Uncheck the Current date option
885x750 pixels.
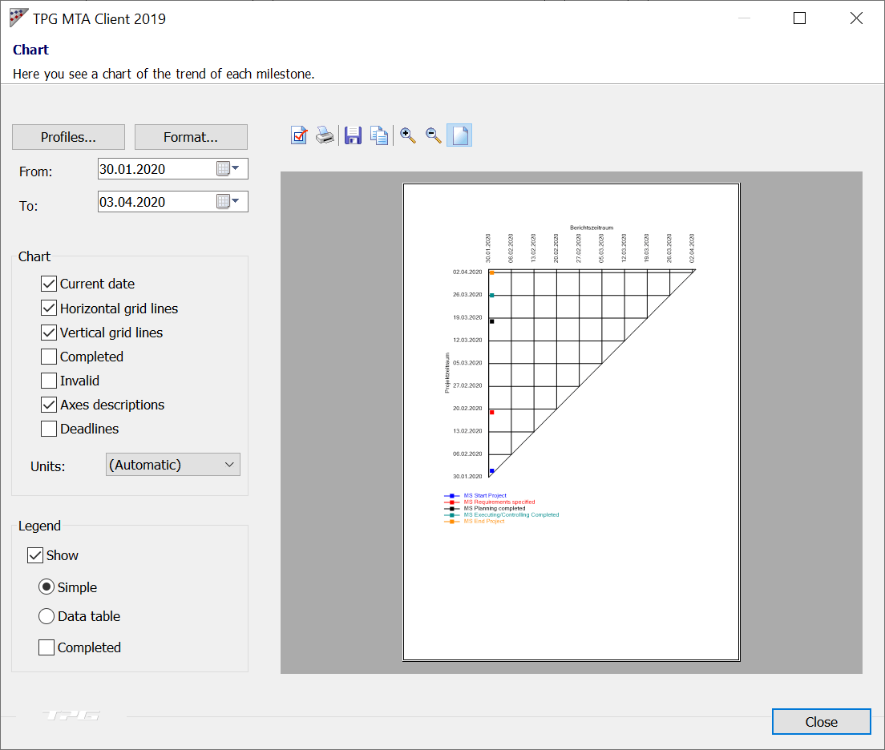[48, 283]
